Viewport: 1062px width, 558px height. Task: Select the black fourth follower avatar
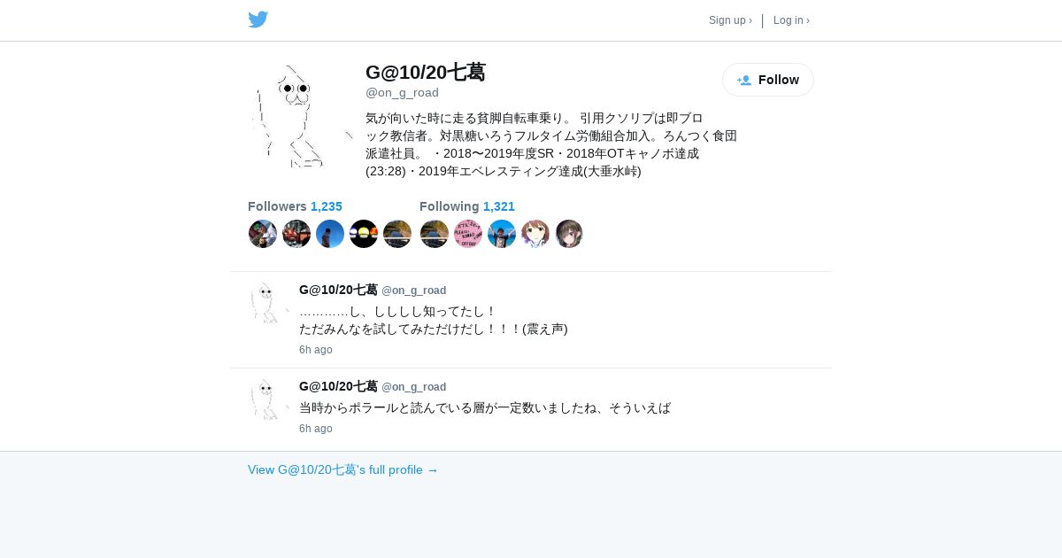364,234
